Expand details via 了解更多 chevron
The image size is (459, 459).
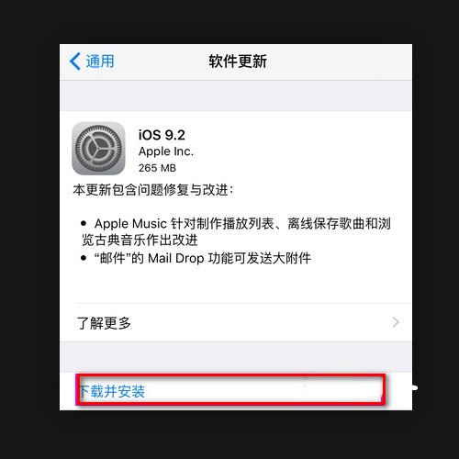point(396,322)
